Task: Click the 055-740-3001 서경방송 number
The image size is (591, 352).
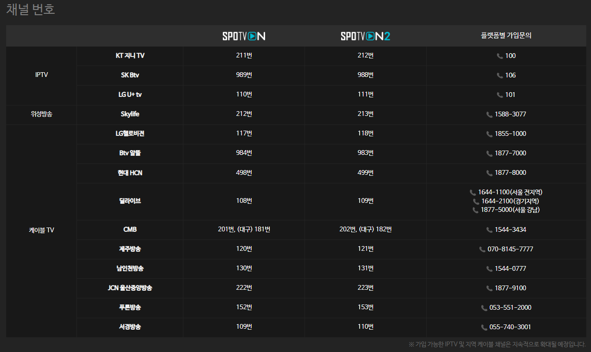Action: 510,327
